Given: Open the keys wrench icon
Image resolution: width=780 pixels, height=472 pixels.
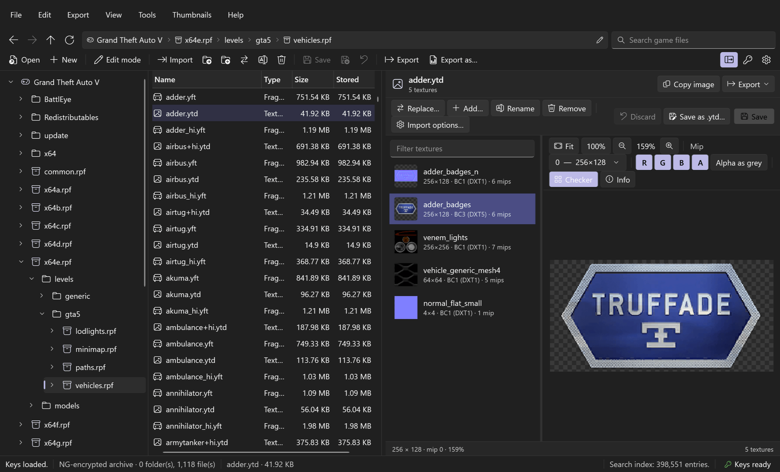Looking at the screenshot, I should point(748,60).
